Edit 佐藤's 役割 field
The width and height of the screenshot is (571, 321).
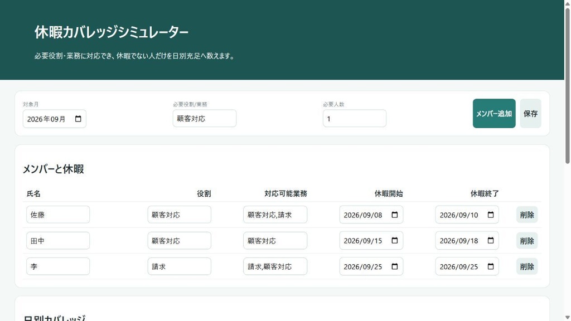(x=179, y=215)
